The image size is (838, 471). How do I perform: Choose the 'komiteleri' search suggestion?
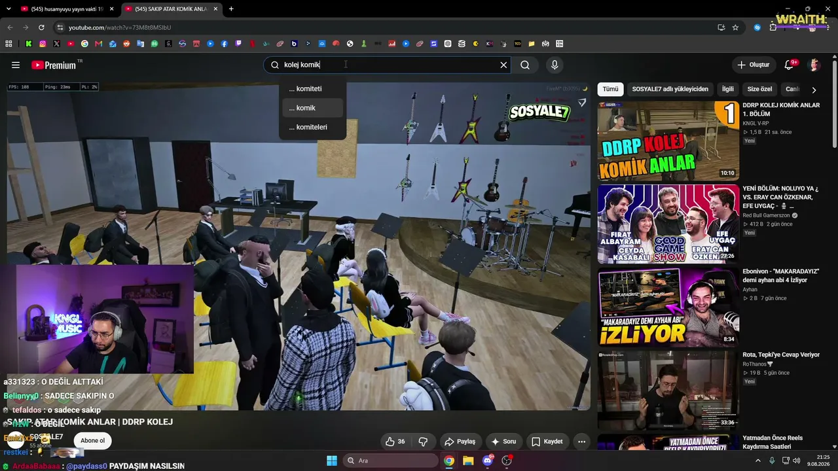click(x=312, y=127)
